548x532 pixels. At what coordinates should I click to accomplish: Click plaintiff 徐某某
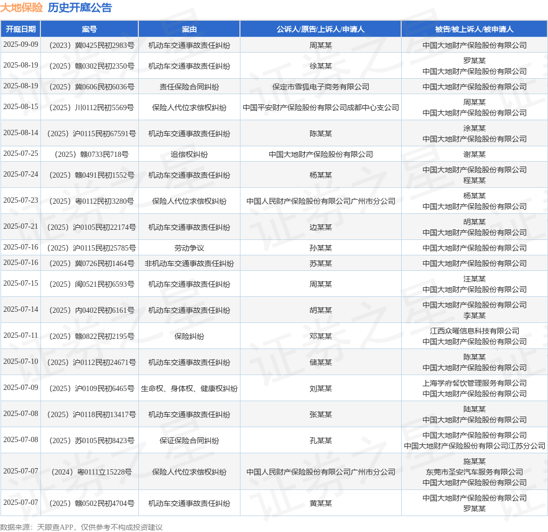pyautogui.click(x=320, y=66)
